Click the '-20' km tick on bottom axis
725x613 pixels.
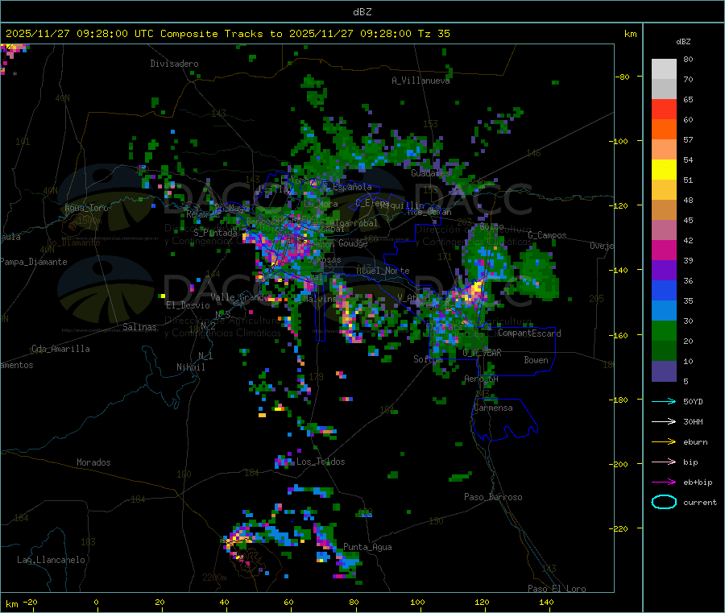30,602
